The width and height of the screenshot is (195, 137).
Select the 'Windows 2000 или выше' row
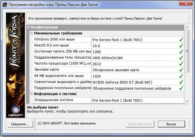tap(108, 40)
